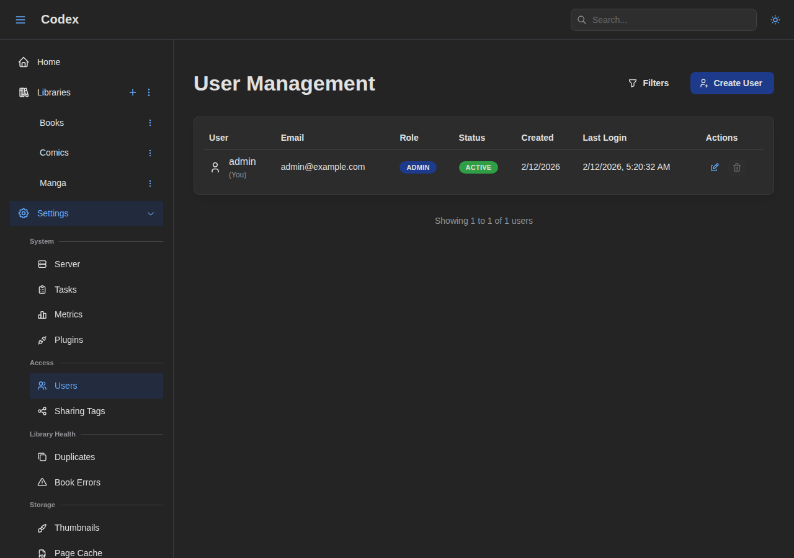Open the Libraries overflow menu icon
Viewport: 794px width, 558px height.
(x=149, y=92)
